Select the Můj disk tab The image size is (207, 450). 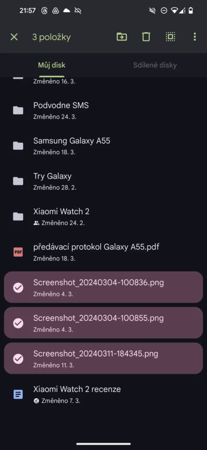pos(52,65)
